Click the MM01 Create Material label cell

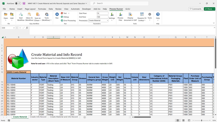(19, 72)
